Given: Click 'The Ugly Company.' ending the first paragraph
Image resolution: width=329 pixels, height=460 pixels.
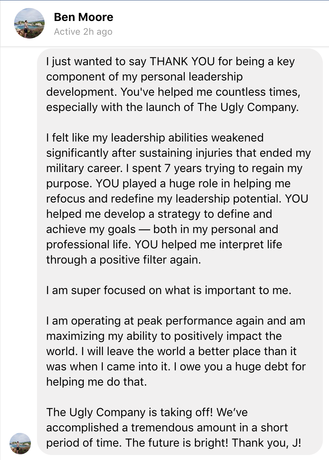Looking at the screenshot, I should pos(248,107).
